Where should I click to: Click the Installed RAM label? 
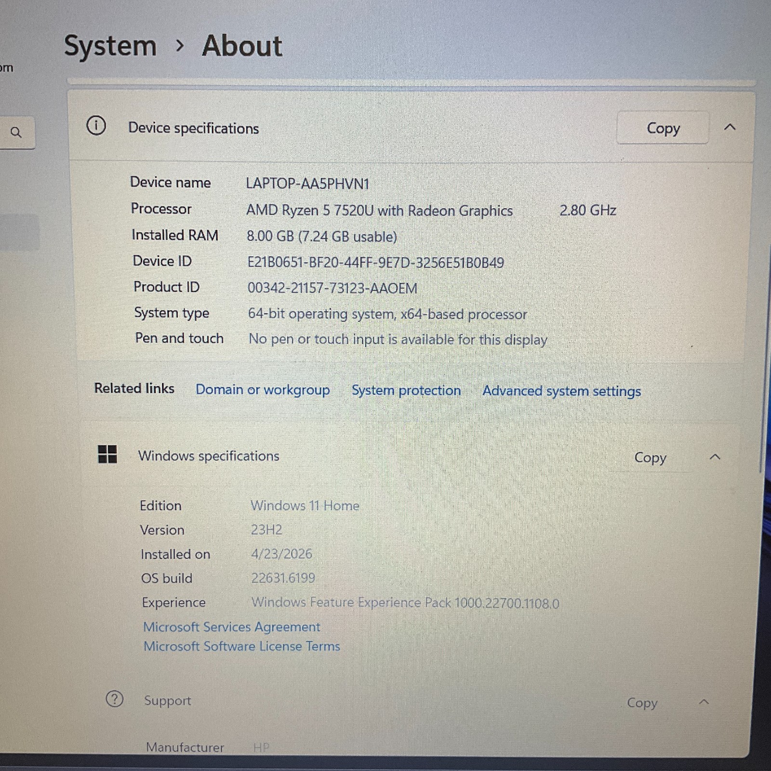175,235
